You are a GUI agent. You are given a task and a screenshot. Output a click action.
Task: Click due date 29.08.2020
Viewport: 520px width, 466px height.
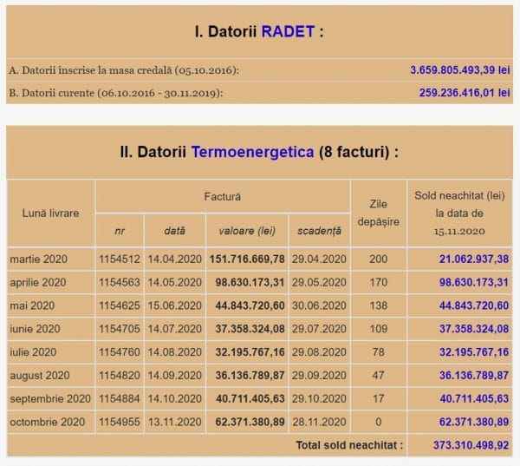319,352
